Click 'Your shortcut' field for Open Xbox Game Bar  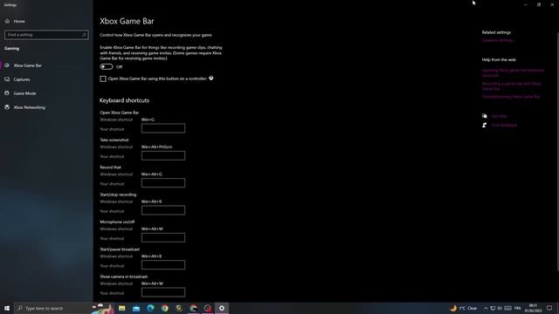163,128
